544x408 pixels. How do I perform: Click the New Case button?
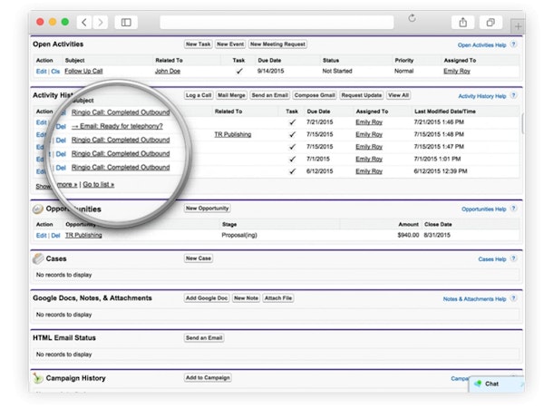[198, 258]
